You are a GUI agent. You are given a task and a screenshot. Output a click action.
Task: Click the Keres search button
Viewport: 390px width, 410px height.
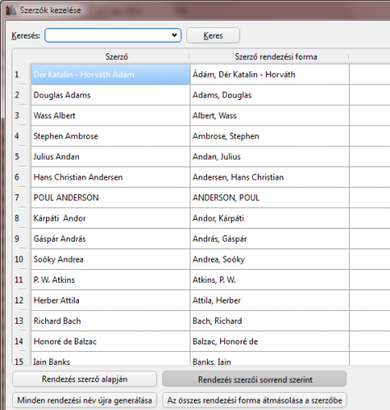[x=213, y=35]
